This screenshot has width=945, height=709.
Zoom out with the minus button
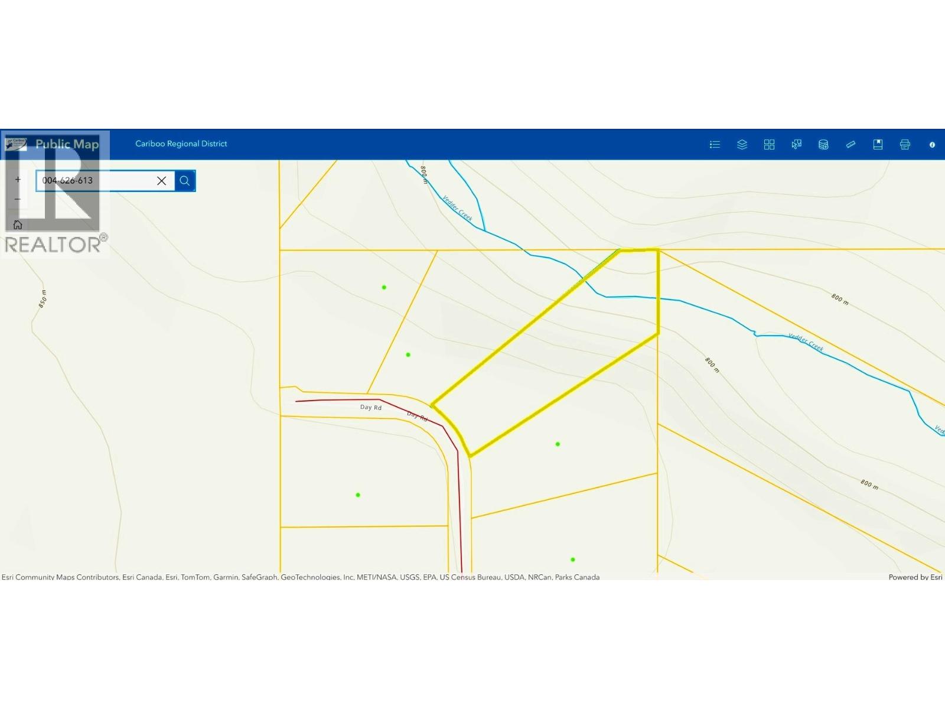coord(18,199)
